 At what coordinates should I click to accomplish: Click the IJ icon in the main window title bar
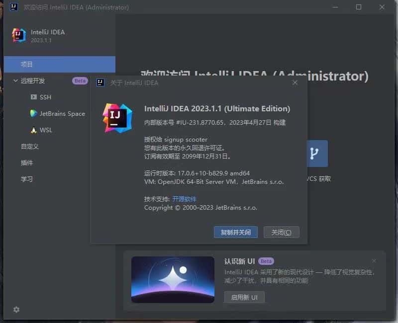tap(14, 7)
